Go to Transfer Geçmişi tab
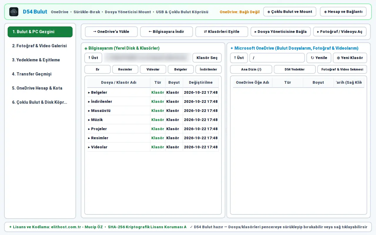This screenshot has height=235, width=376. pos(40,74)
